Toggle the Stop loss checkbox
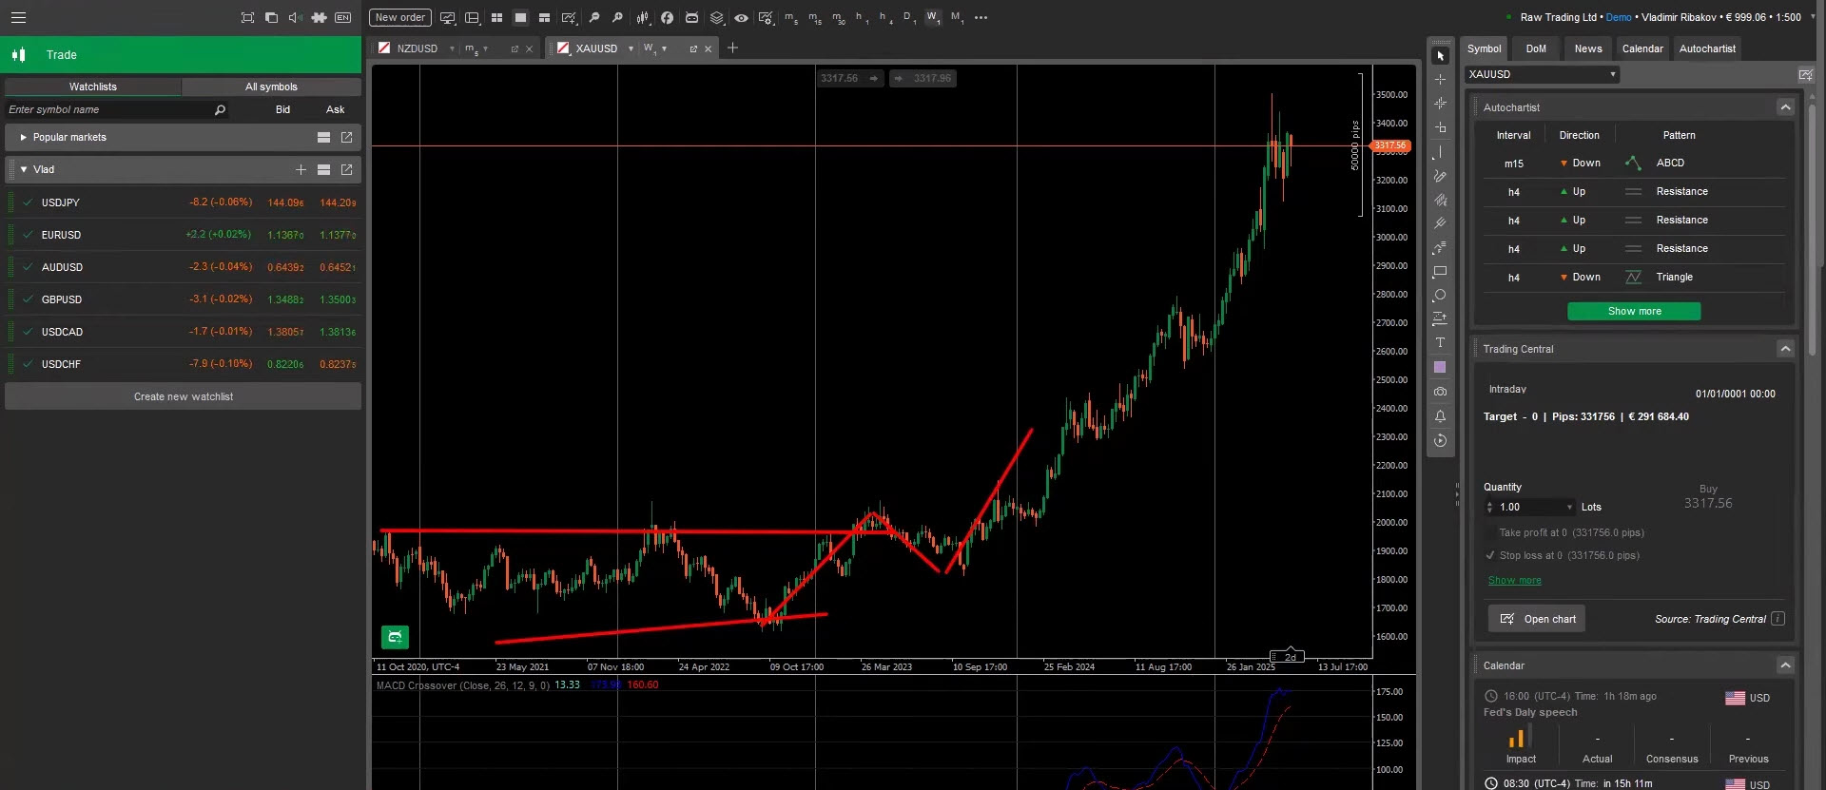1826x790 pixels. [x=1489, y=555]
